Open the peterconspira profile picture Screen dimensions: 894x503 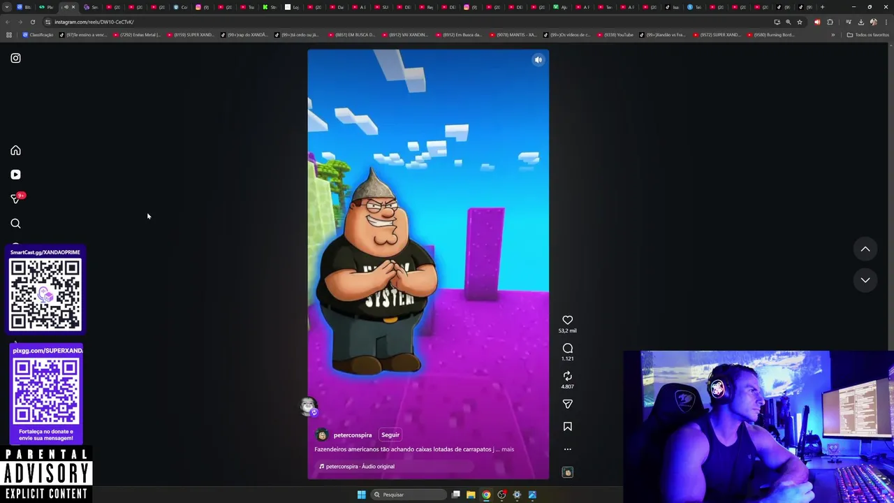point(322,435)
